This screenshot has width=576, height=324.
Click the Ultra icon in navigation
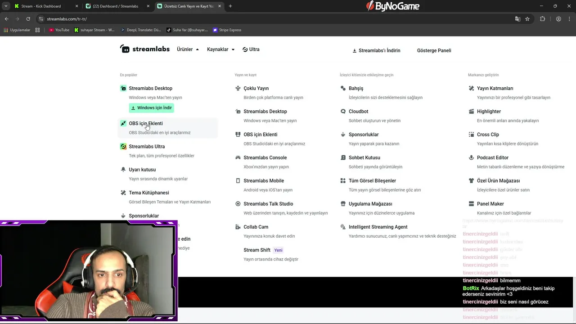tap(245, 49)
